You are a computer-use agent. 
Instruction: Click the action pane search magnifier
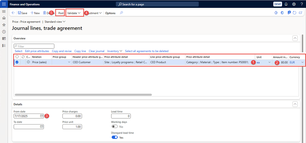tap(121, 13)
